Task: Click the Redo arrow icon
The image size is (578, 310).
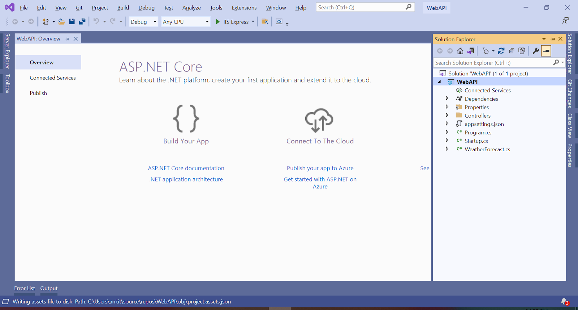Action: tap(113, 21)
